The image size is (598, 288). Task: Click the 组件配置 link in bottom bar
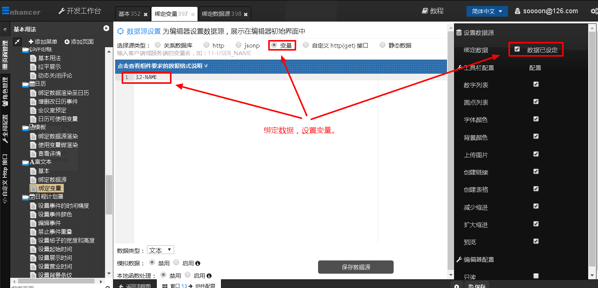tap(205, 286)
